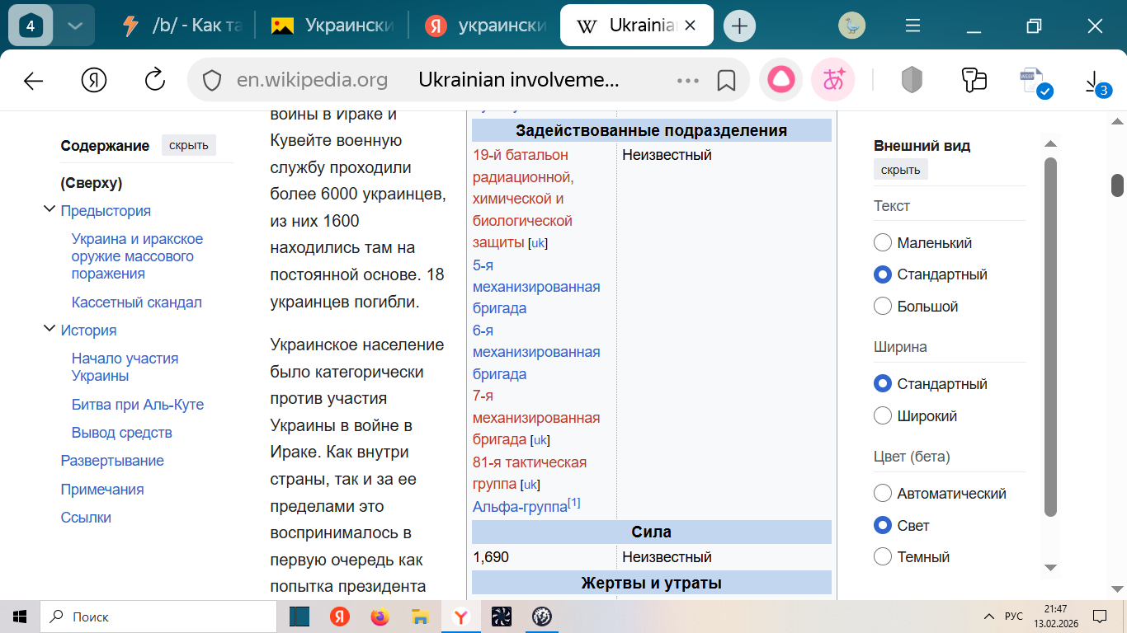Open the new tab plus button
The width and height of the screenshot is (1127, 633).
[x=739, y=26]
